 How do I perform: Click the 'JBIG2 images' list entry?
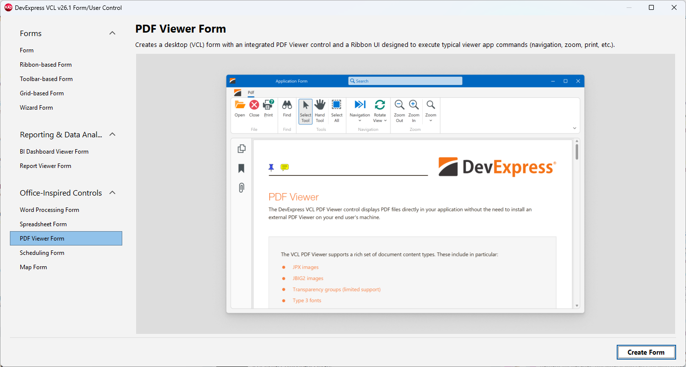pos(307,278)
